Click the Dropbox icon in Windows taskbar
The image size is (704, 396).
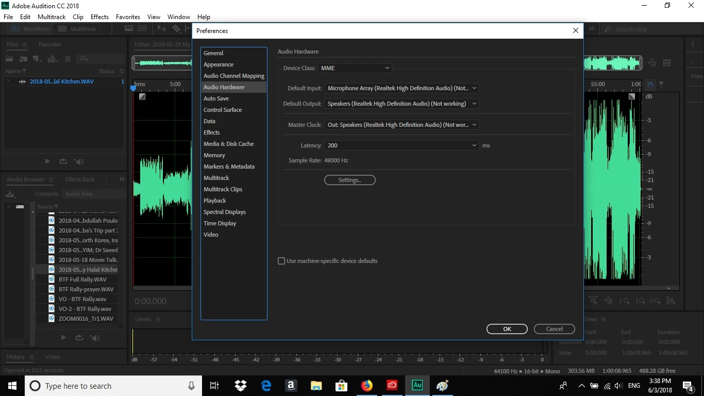[x=241, y=386]
